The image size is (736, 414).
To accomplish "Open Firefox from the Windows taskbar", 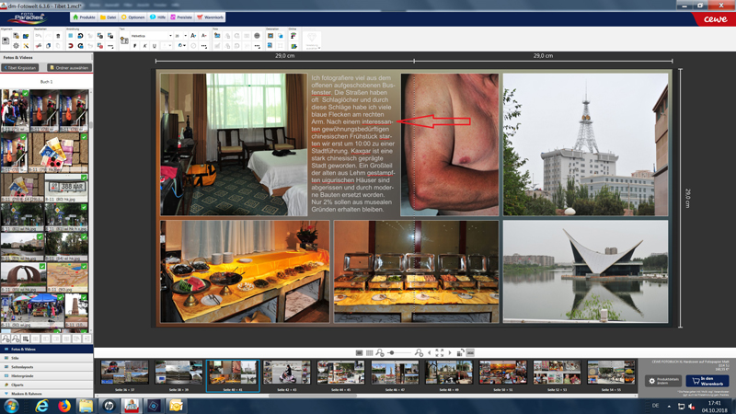I will click(64, 406).
